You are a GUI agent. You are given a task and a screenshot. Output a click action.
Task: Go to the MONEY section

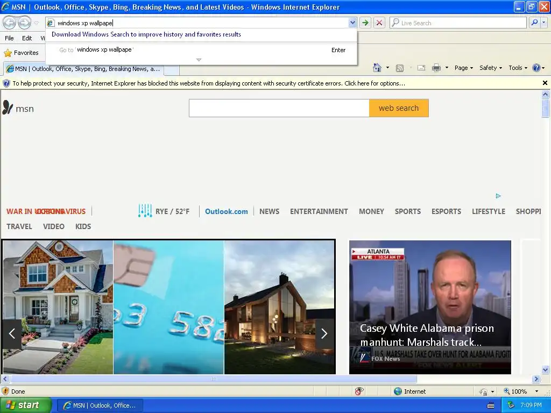pos(371,211)
